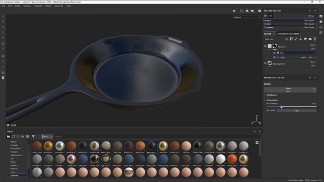Click the funnel filter icon in Shelf
Screen dimensions: 324x182
click(x=33, y=136)
